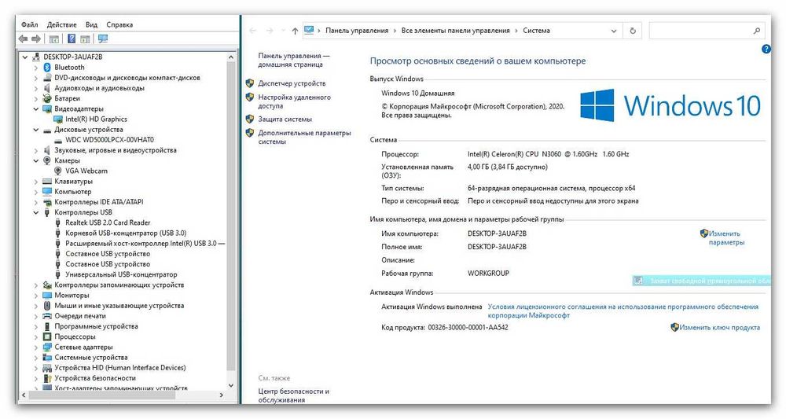Open Панель управления — домашняя страница link
This screenshot has width=786, height=419.
click(x=294, y=61)
